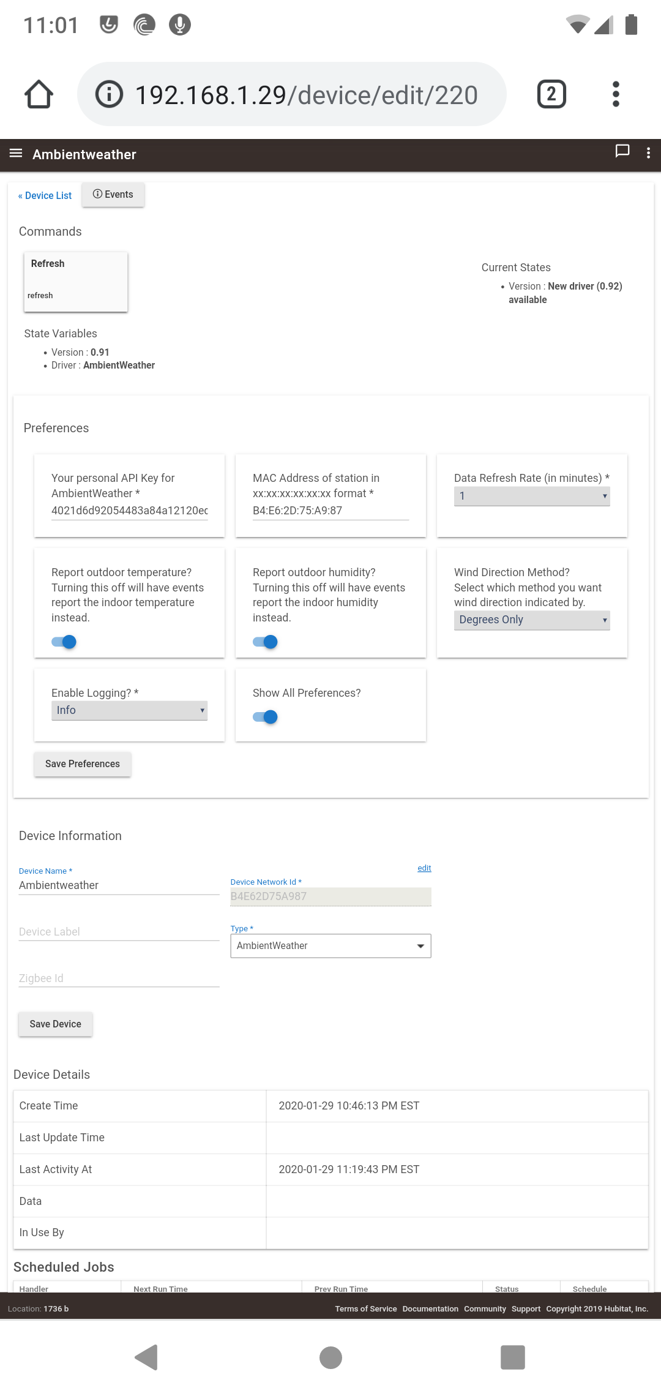661x1396 pixels.
Task: Toggle Show All Preferences switch
Action: coord(265,717)
